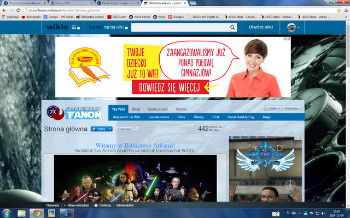
Task: Click the Star Wars Fanon wiki logo
Action: (74, 113)
